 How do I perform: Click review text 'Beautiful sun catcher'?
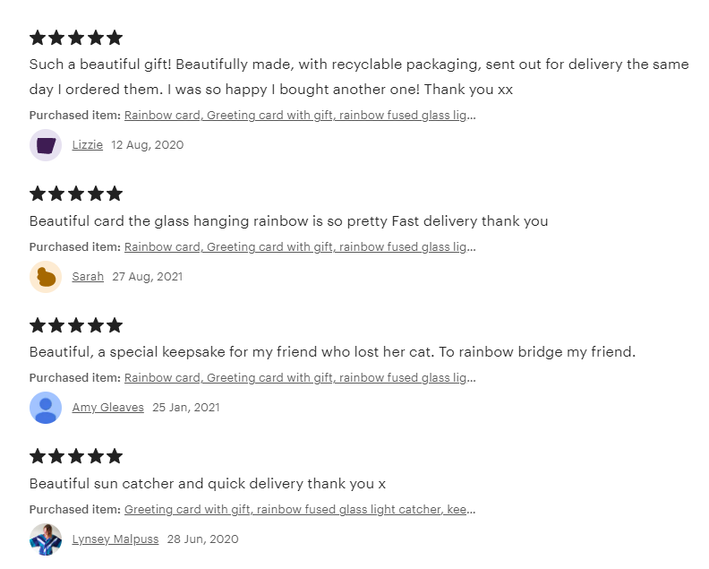pos(208,484)
